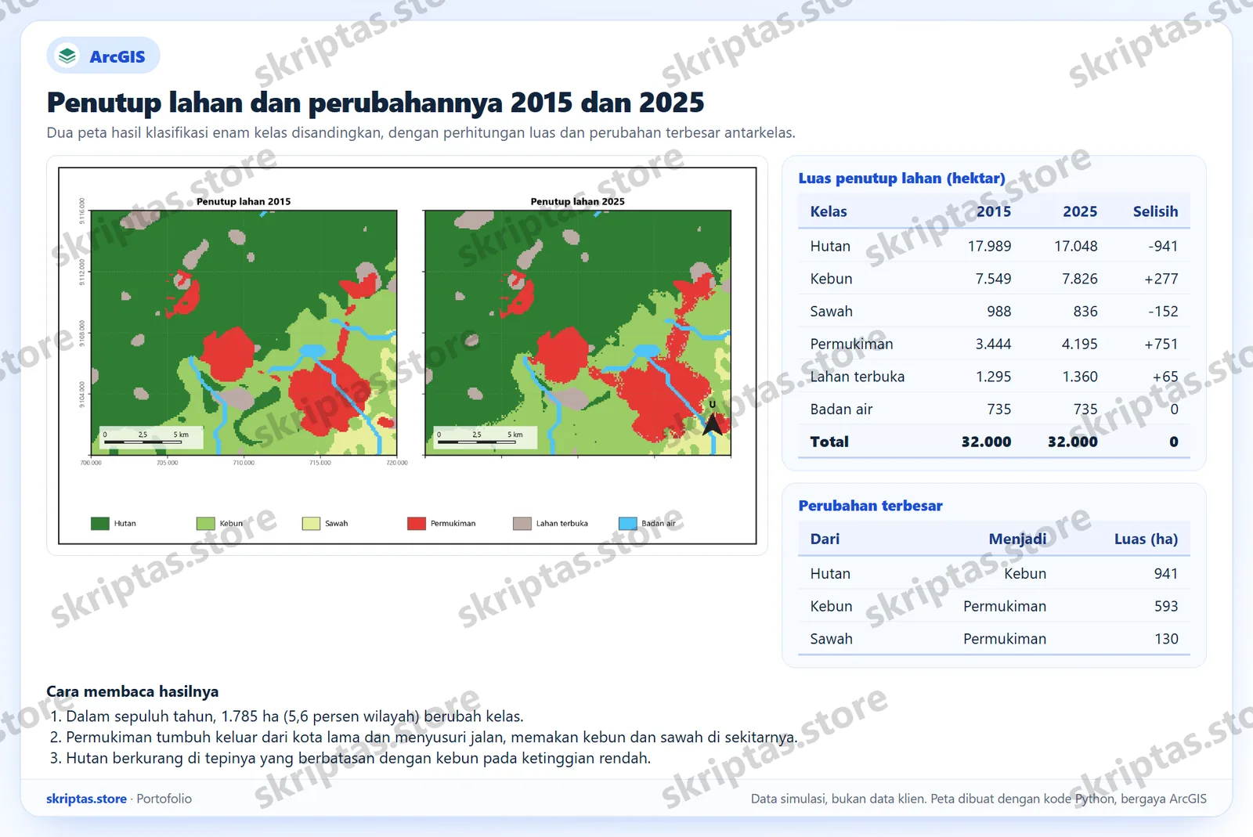Viewport: 1253px width, 837px height.
Task: Click the Luas penutup lahan (hektar) heading
Action: [x=901, y=179]
